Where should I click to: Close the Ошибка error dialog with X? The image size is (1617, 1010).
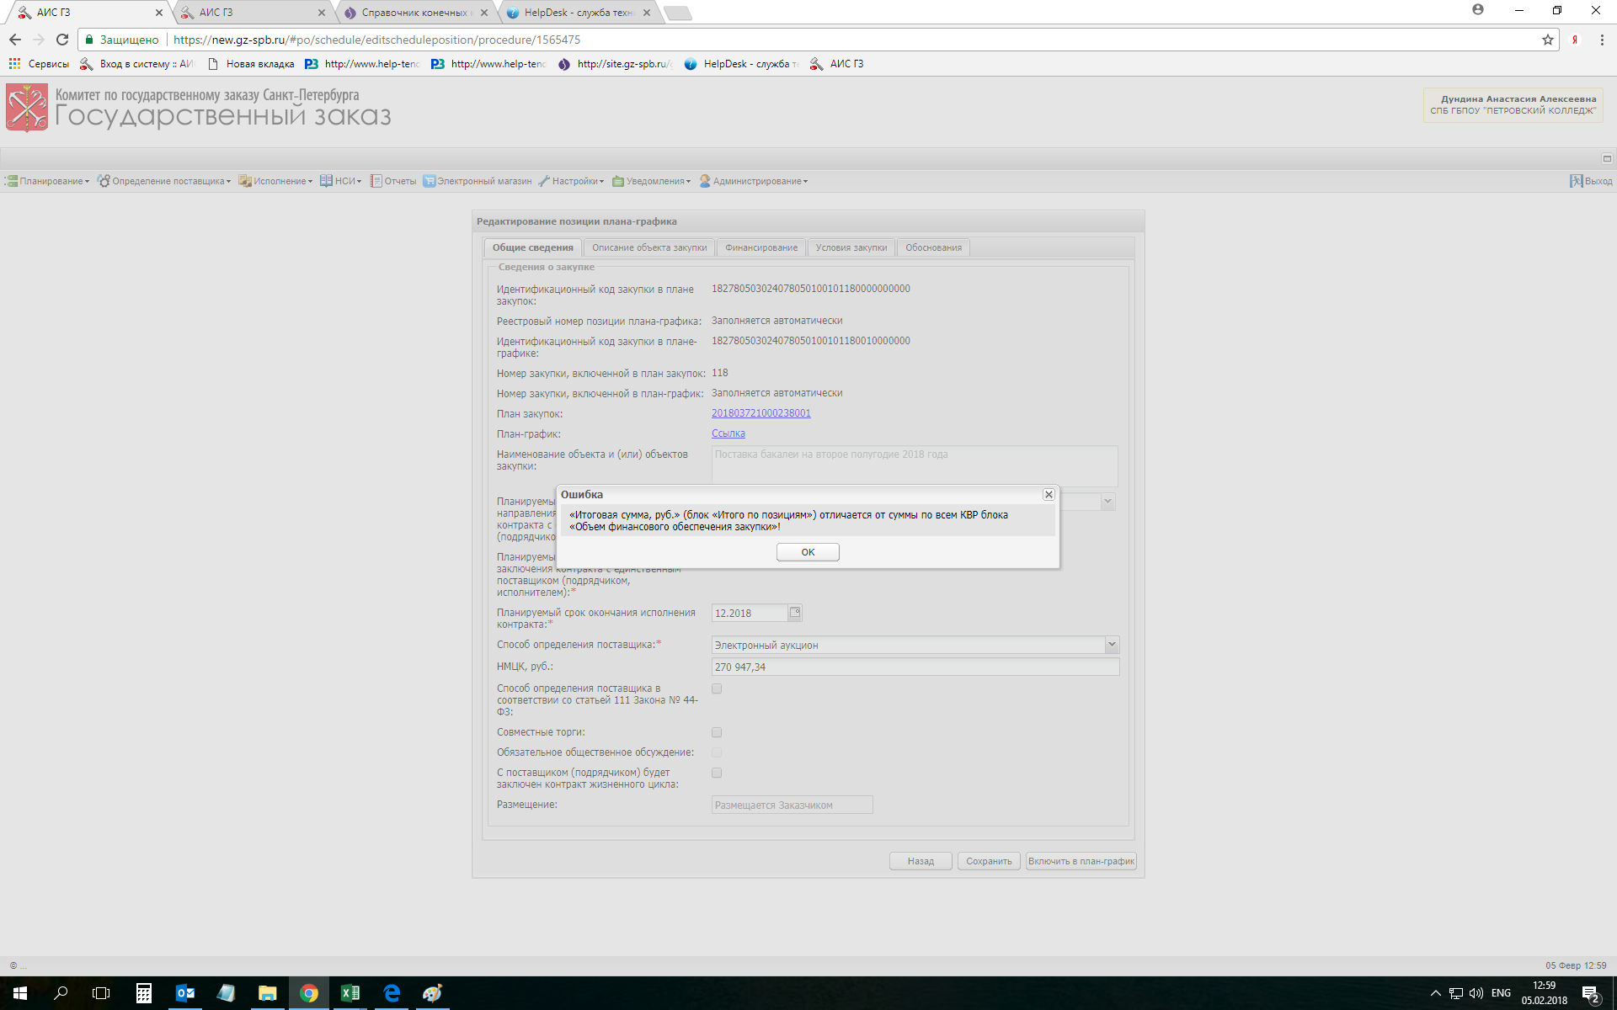pos(1049,495)
